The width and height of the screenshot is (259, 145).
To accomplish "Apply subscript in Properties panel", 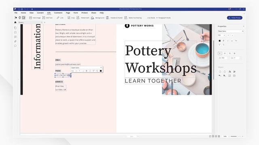I will pyautogui.click(x=224, y=45).
